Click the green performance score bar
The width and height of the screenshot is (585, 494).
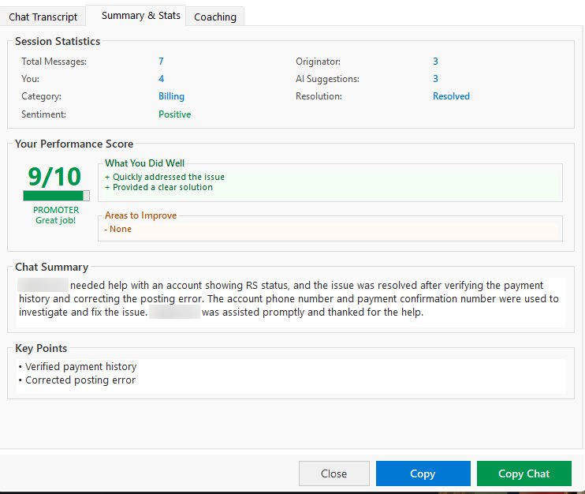click(x=54, y=196)
